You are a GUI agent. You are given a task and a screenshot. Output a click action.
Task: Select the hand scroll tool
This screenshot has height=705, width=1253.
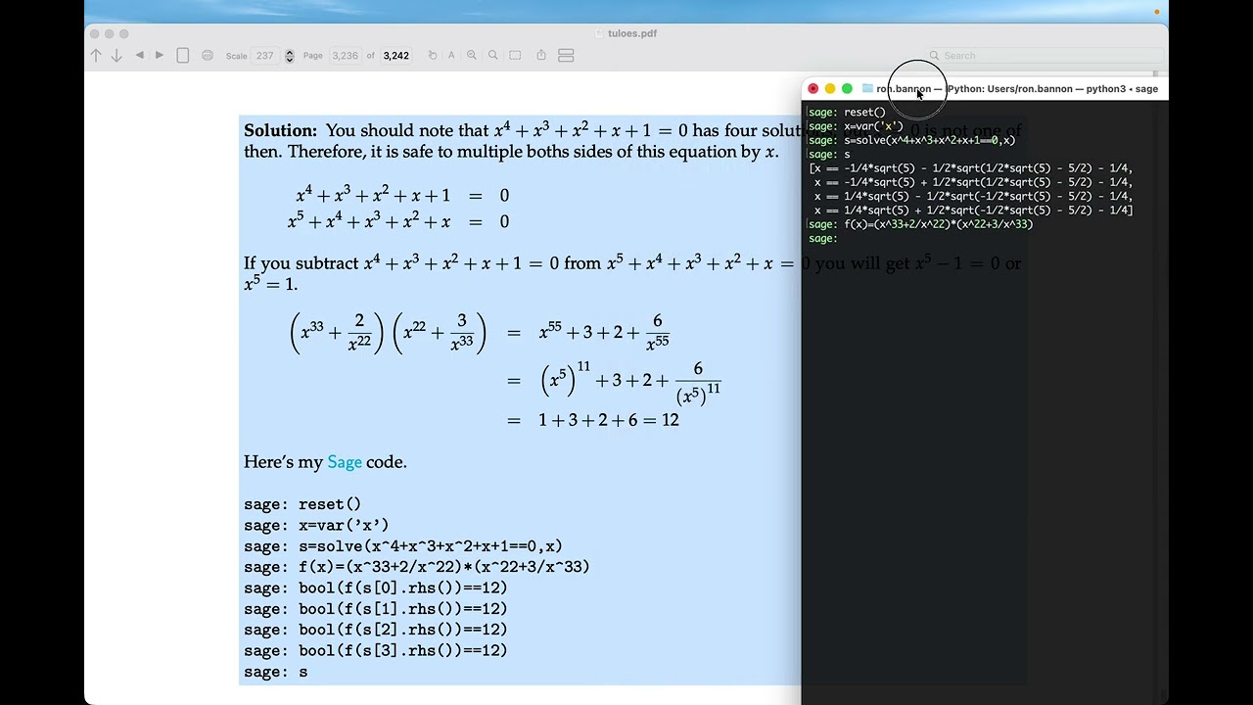pos(433,56)
